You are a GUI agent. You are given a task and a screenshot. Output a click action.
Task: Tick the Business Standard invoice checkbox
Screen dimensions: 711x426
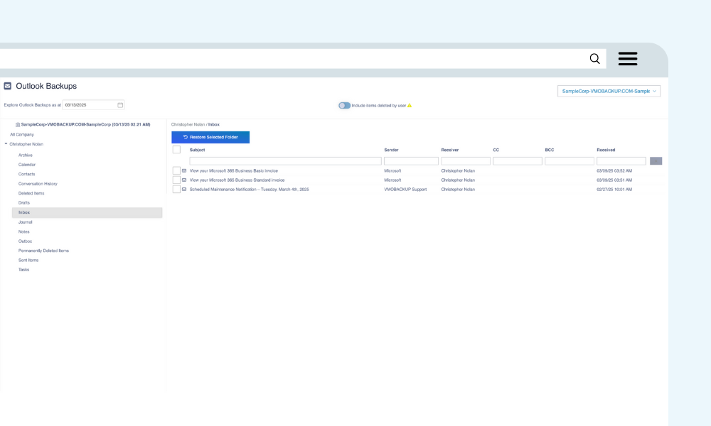pyautogui.click(x=176, y=180)
